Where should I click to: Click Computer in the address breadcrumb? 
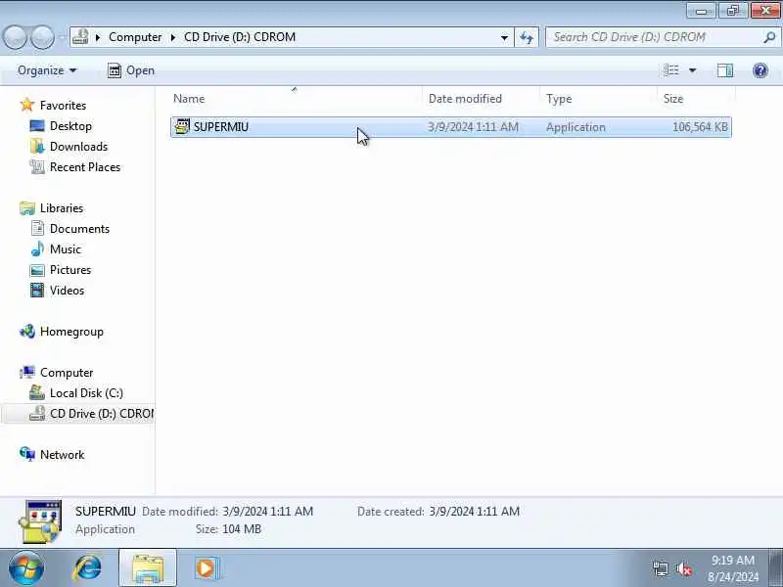click(135, 37)
